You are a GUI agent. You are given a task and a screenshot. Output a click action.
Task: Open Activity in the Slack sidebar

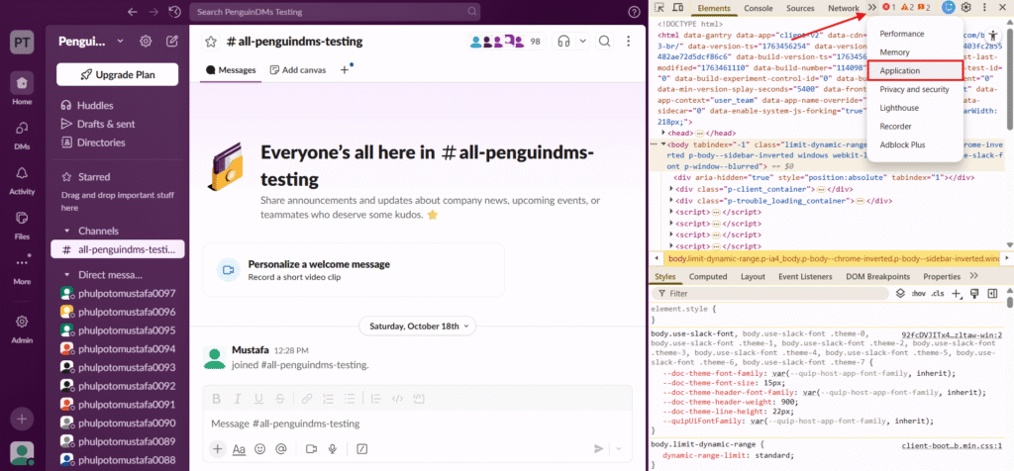pos(21,177)
